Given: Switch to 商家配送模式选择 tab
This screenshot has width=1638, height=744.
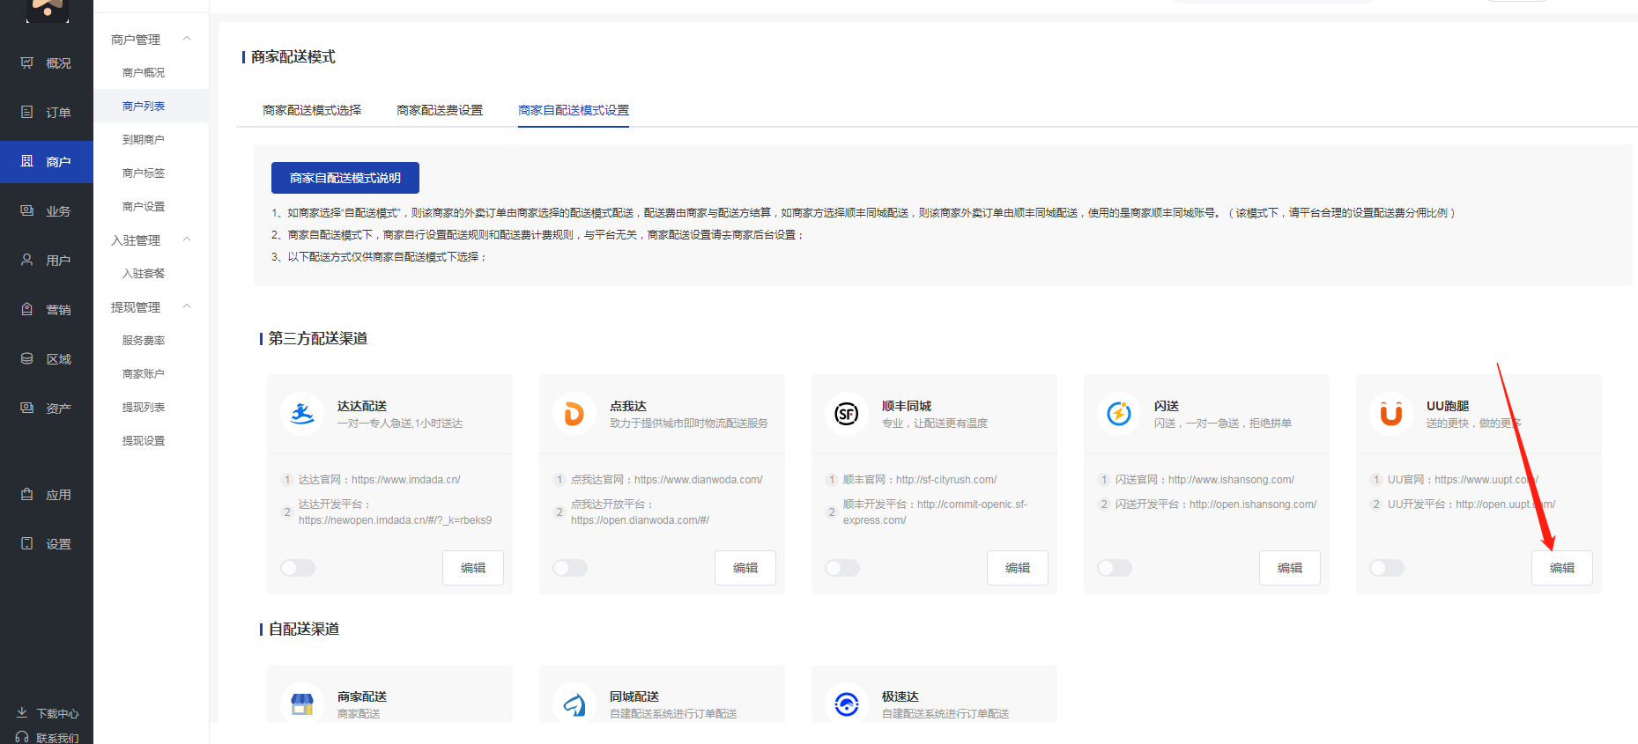Looking at the screenshot, I should [x=312, y=110].
